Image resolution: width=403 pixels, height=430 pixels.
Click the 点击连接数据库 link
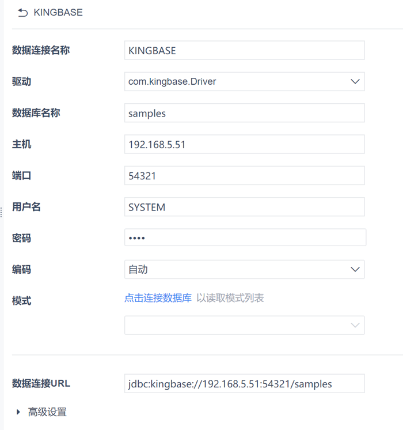point(158,298)
